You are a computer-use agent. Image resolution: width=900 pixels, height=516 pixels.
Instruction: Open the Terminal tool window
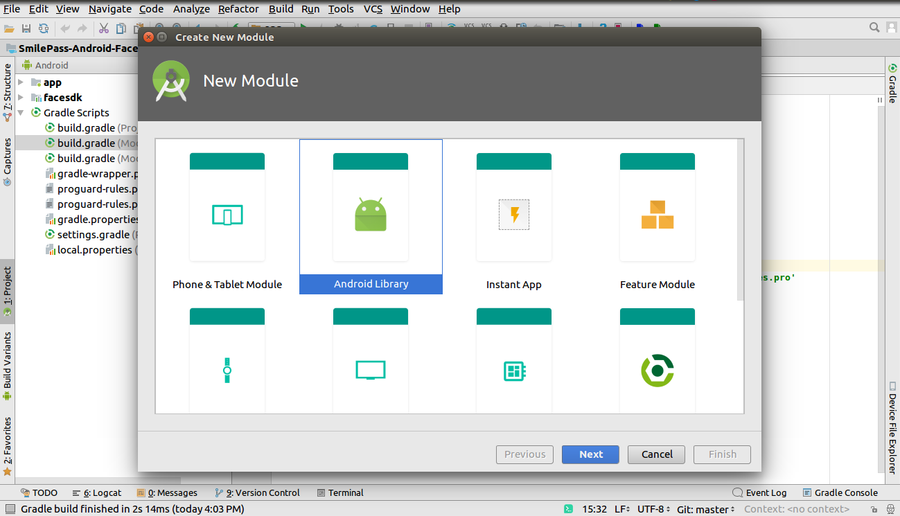point(340,492)
